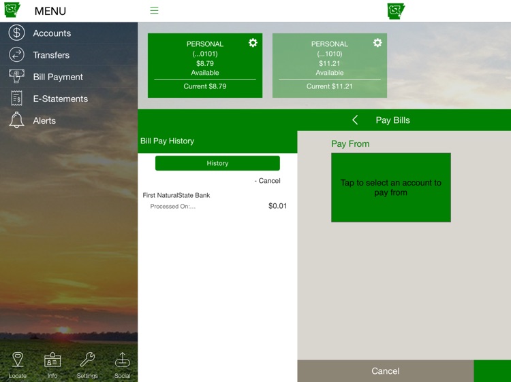Click the MENU title text
The height and width of the screenshot is (382, 511).
click(50, 11)
